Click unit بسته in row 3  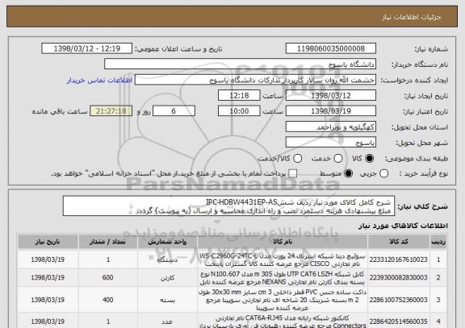[x=167, y=300]
